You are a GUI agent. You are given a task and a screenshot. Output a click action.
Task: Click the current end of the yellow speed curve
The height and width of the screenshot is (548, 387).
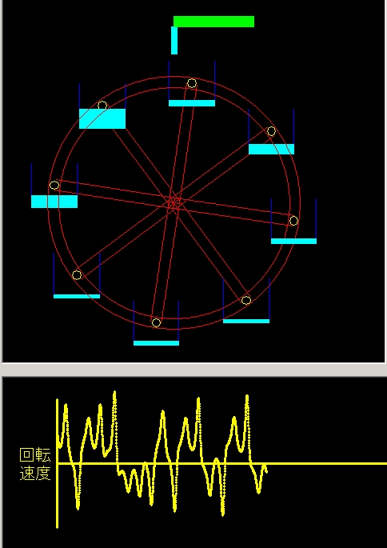(x=266, y=472)
